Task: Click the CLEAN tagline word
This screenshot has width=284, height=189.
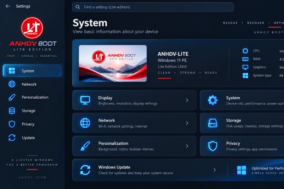Action: (164, 73)
